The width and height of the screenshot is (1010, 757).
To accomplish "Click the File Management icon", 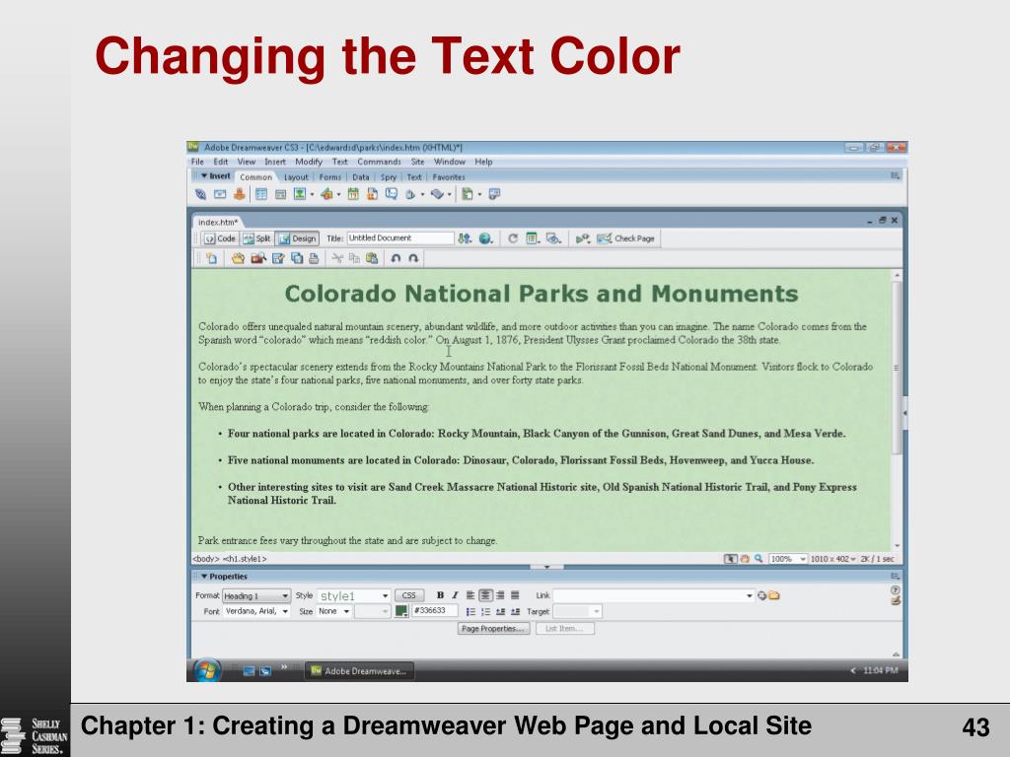I will pyautogui.click(x=465, y=239).
